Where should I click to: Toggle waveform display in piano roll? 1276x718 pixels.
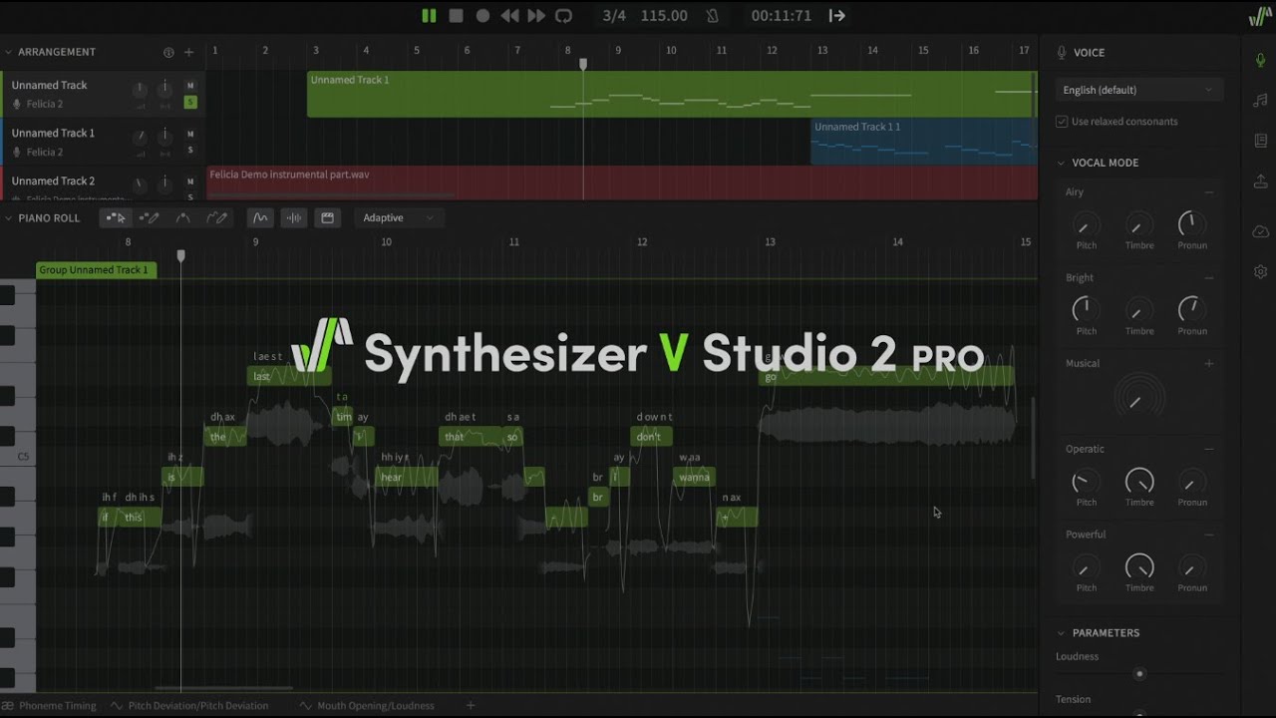(293, 217)
